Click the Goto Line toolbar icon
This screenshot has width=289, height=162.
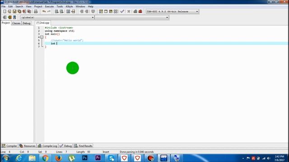(x=73, y=11)
